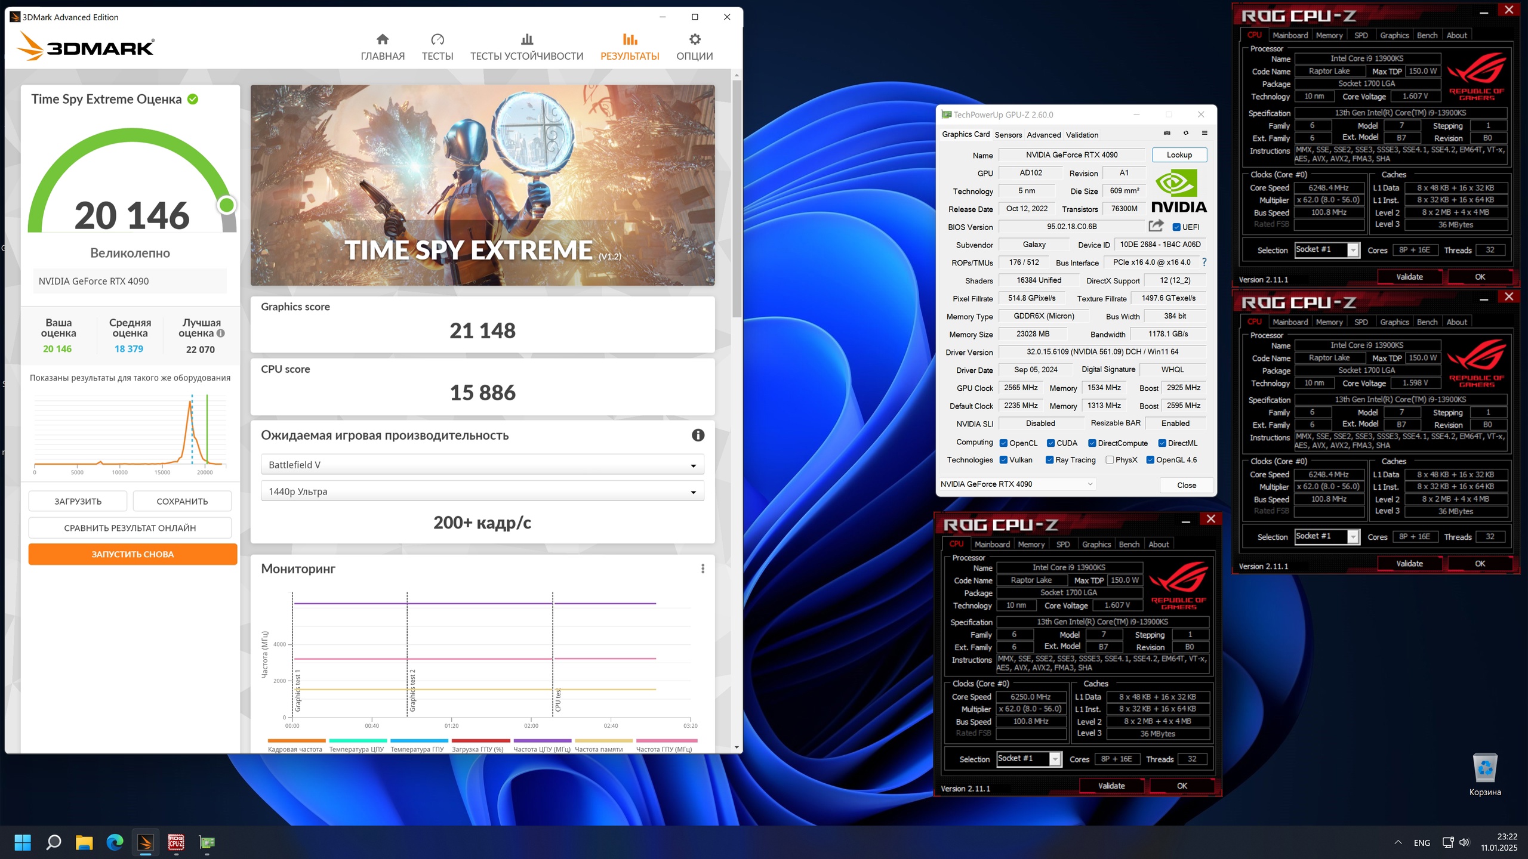Click СРАВНИТЬ РЕЗУЛЬТАТ ОНЛАЙН button
The image size is (1528, 859).
[x=130, y=528]
